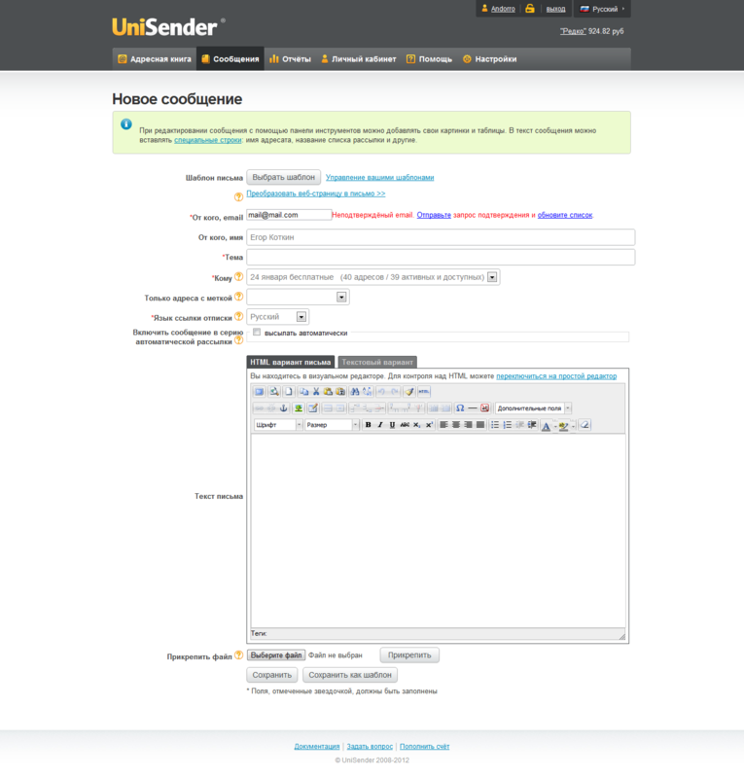This screenshot has width=744, height=778.
Task: Apply subscript formatting
Action: point(417,425)
